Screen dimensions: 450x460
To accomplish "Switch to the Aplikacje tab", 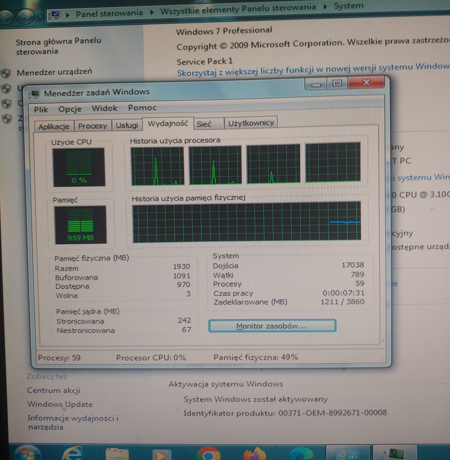I will pyautogui.click(x=54, y=126).
